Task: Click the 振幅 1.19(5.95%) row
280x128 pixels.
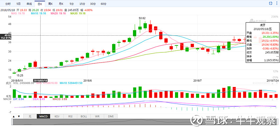Action: (262, 61)
